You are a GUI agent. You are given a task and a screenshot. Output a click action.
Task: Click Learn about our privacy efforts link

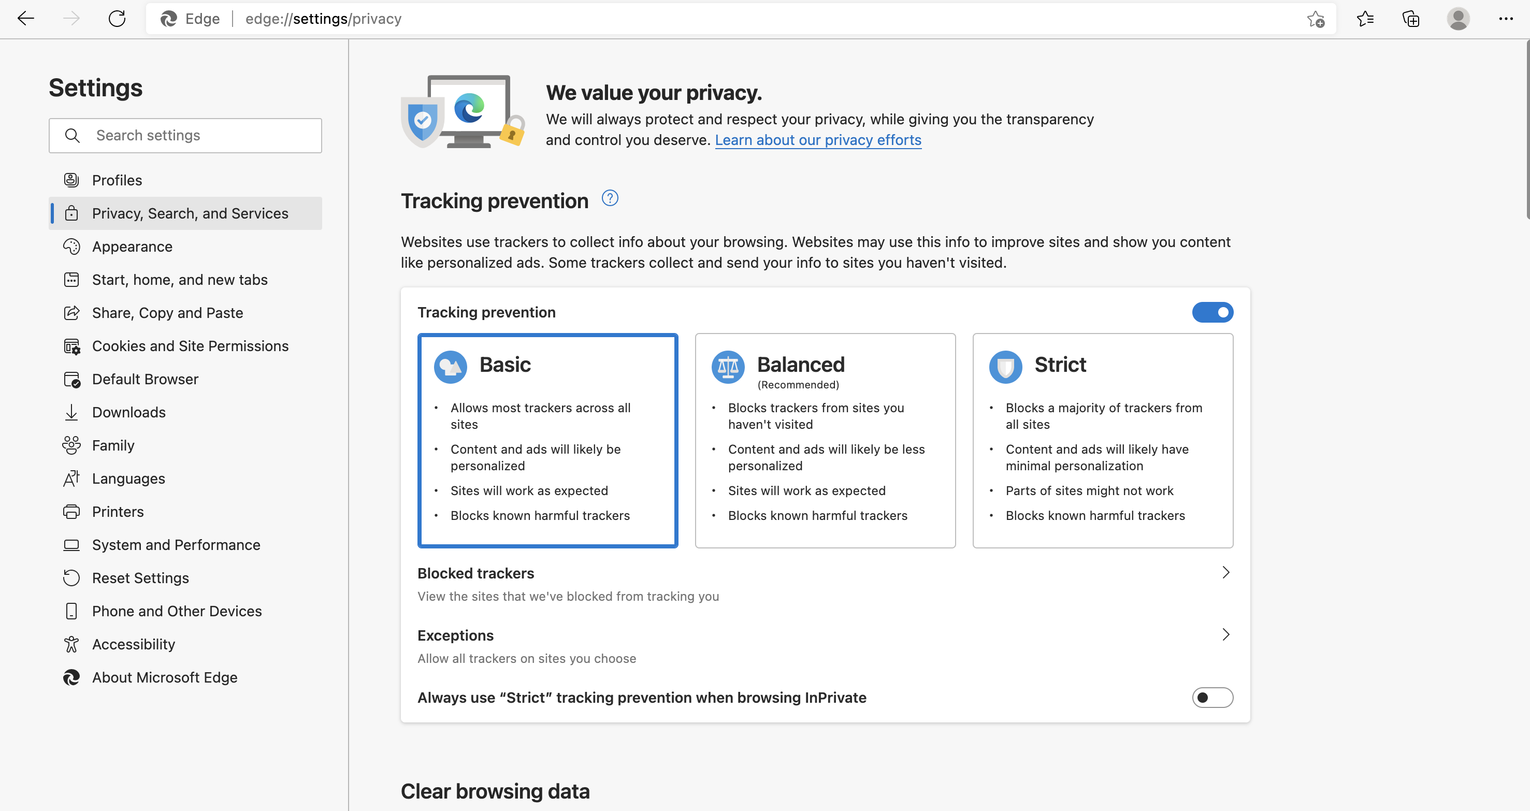[819, 139]
